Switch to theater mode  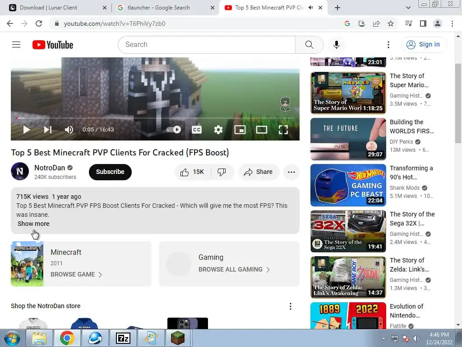[x=261, y=130]
